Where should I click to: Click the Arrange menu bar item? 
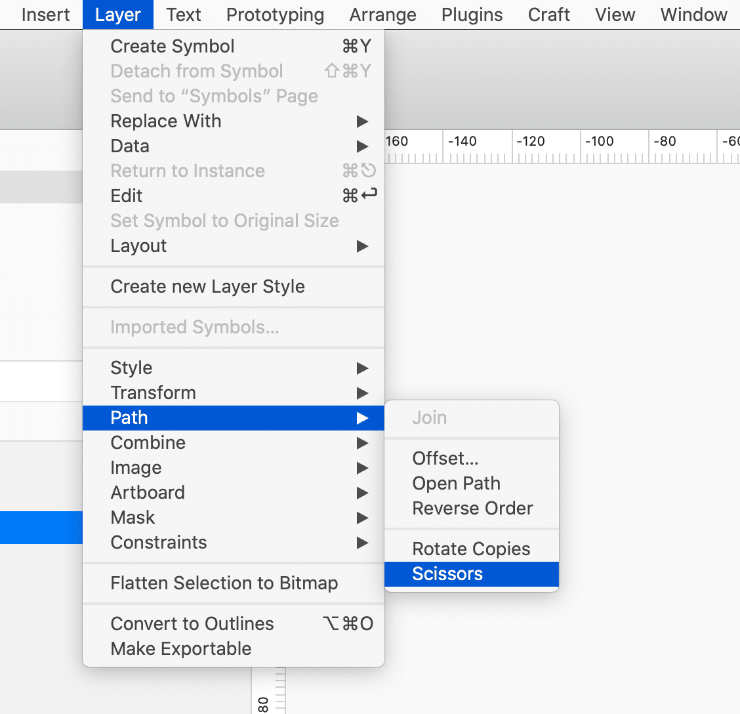pos(382,14)
